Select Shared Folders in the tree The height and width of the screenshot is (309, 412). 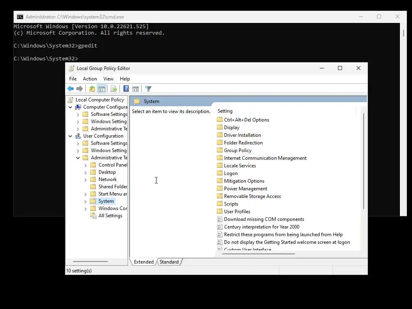(113, 187)
